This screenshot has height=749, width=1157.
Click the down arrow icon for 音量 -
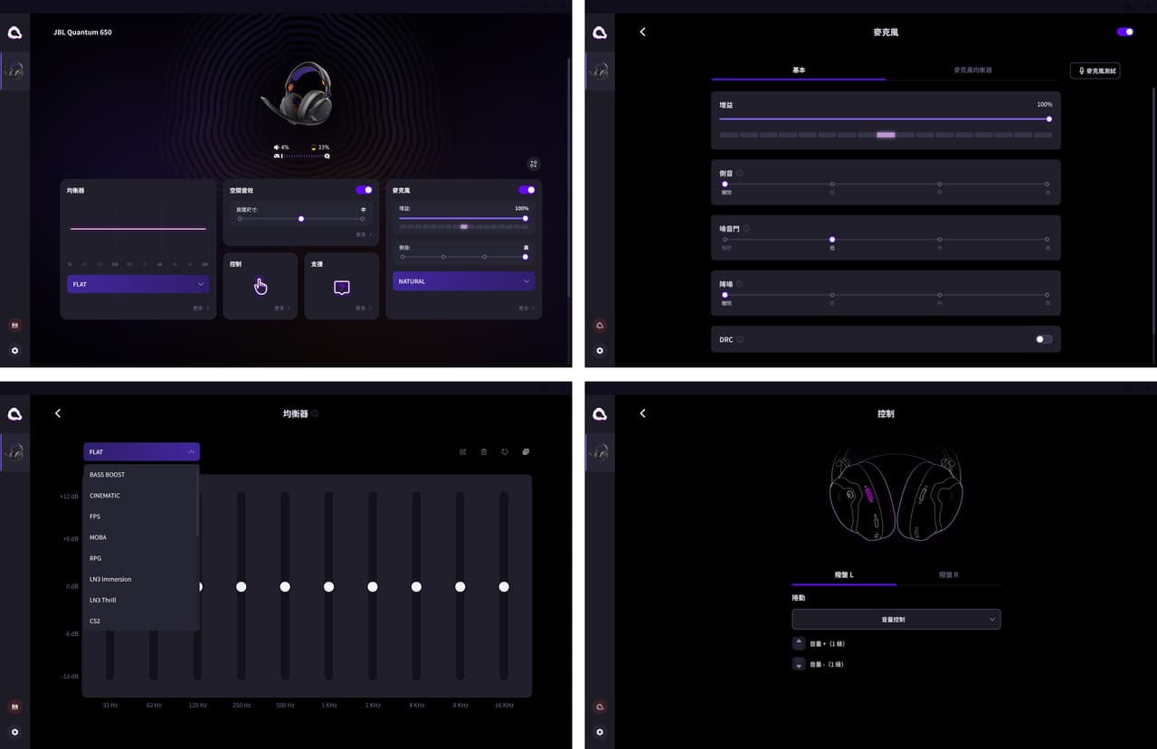(x=799, y=664)
